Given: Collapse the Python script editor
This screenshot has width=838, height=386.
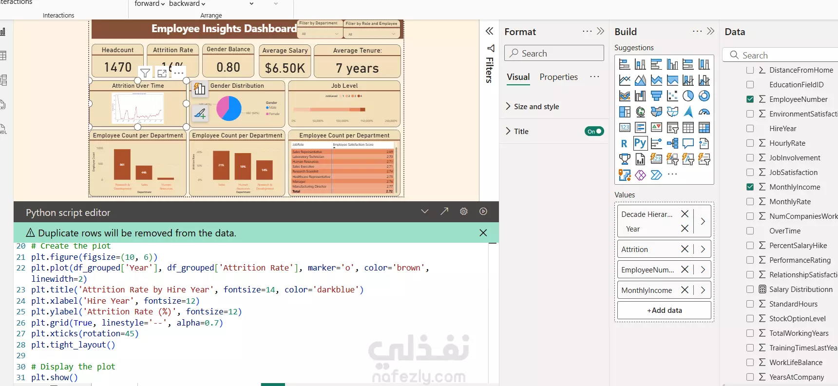Looking at the screenshot, I should (x=425, y=212).
